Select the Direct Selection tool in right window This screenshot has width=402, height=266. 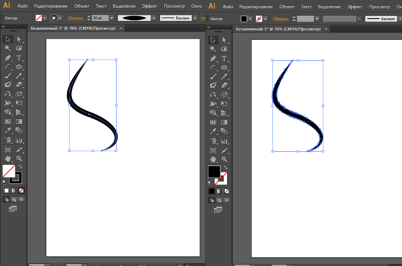(224, 40)
